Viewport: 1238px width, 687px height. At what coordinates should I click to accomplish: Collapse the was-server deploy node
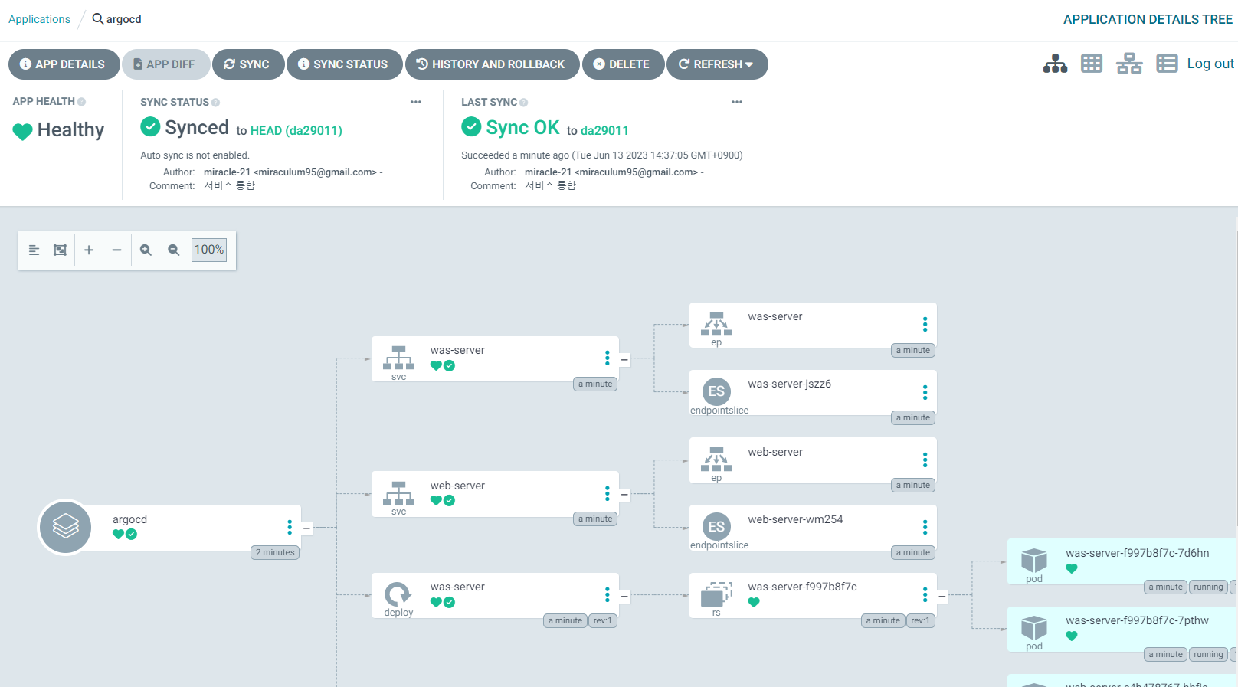click(624, 596)
